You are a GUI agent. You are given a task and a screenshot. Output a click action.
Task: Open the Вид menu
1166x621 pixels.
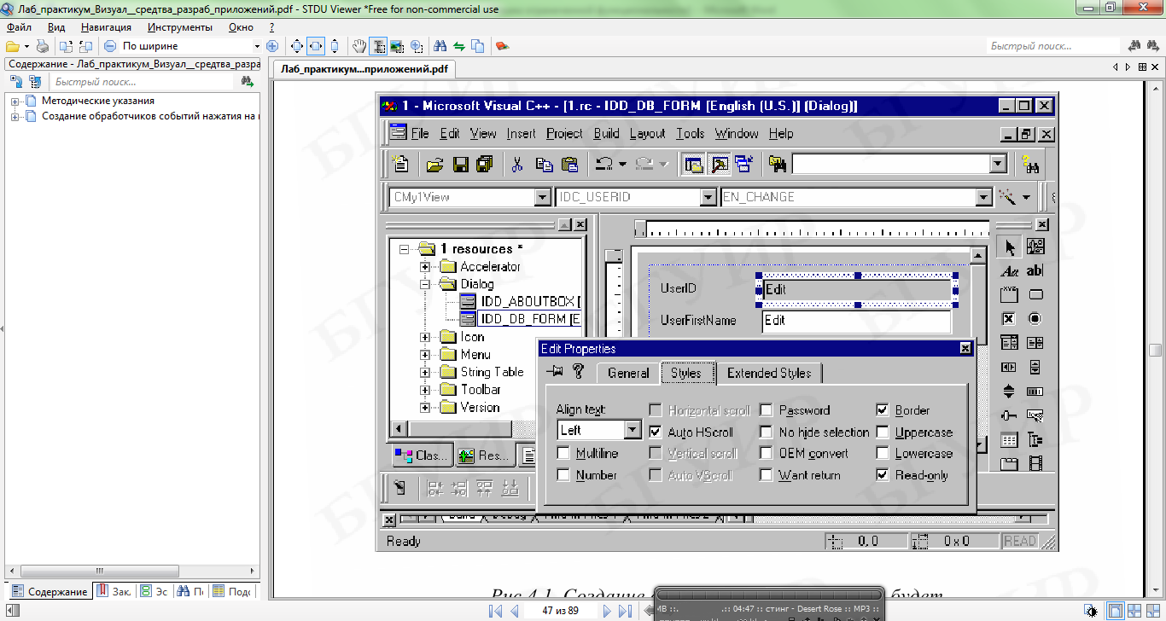coord(56,27)
